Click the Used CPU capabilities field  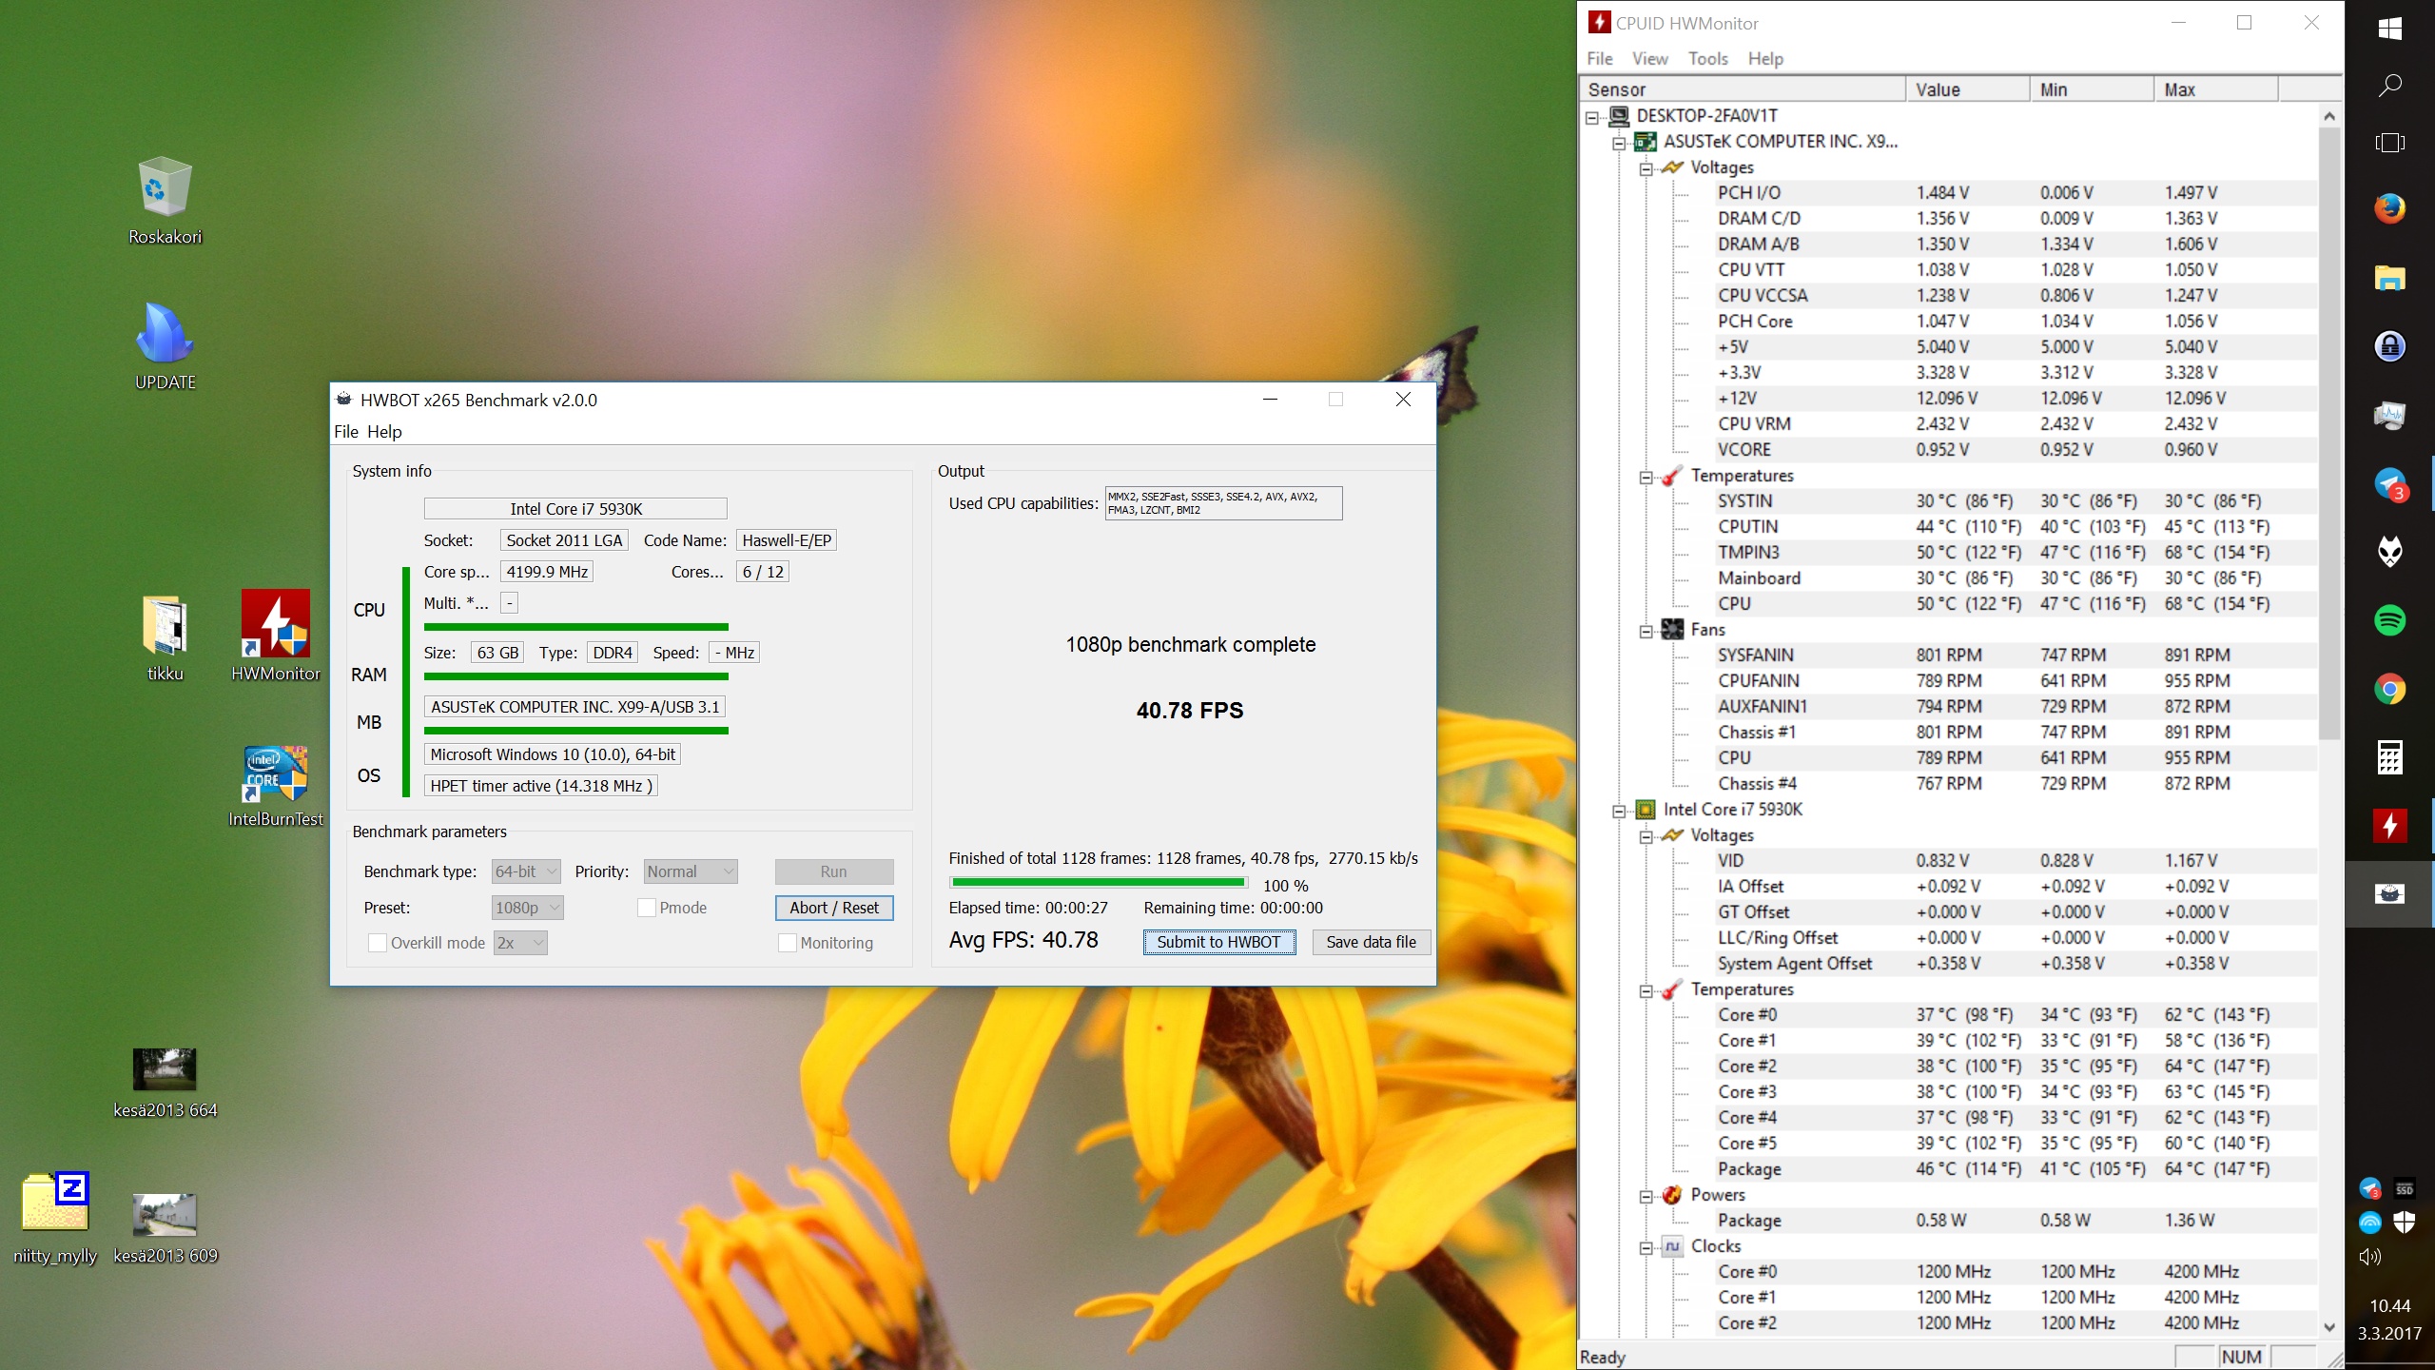pyautogui.click(x=1223, y=503)
